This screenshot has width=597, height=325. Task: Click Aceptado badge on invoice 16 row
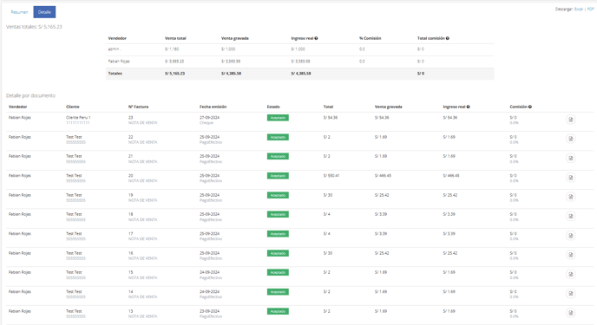tap(278, 253)
